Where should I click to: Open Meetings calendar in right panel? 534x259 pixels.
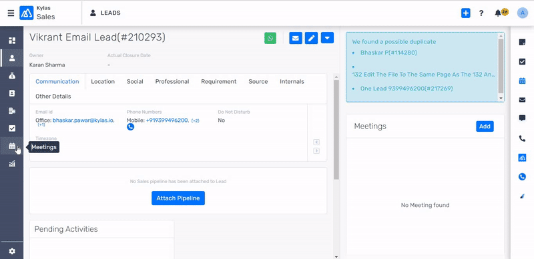[522, 81]
